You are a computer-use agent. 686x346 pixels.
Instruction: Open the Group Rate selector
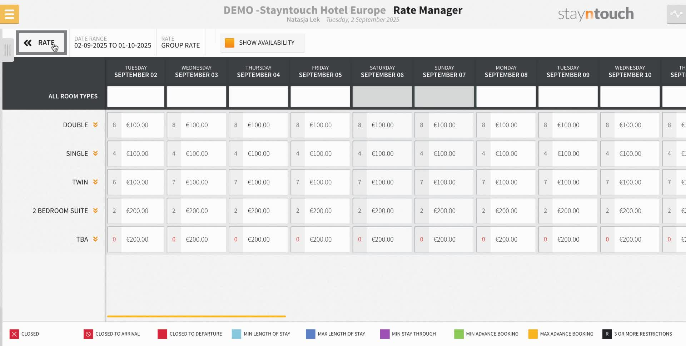[x=180, y=43]
